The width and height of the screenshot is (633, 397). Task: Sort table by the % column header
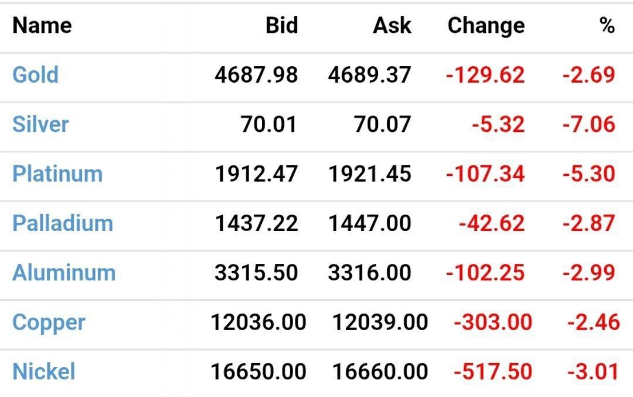(x=607, y=25)
